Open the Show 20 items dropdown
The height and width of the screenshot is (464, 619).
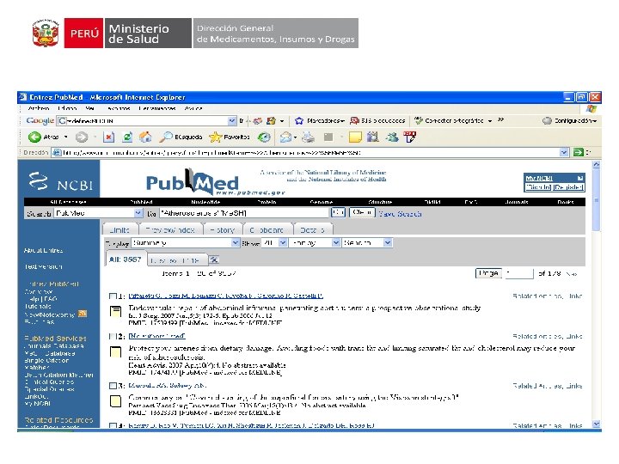[274, 242]
